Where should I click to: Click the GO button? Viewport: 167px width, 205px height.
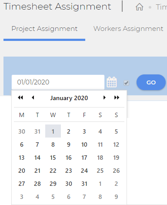point(151,82)
